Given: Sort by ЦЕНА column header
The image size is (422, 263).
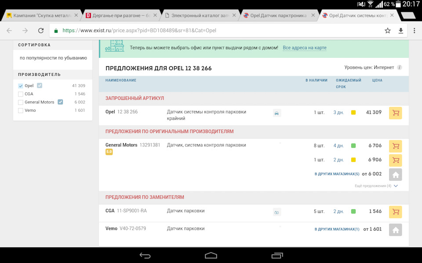Looking at the screenshot, I should tap(377, 80).
